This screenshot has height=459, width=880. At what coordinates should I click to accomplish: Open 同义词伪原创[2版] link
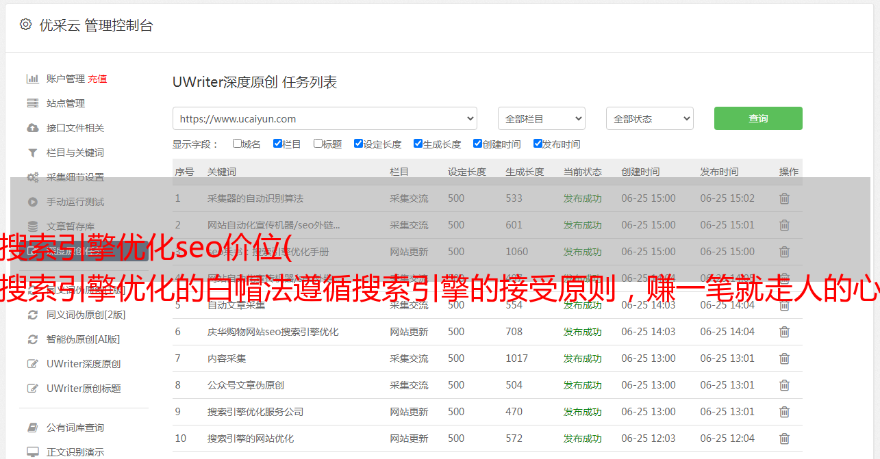86,315
